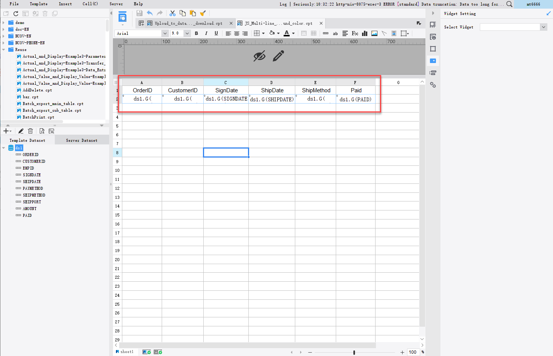Expand the demo folder tree node
The width and height of the screenshot is (553, 356).
(x=3, y=23)
